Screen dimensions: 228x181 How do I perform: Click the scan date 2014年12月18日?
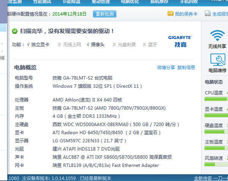(69, 14)
